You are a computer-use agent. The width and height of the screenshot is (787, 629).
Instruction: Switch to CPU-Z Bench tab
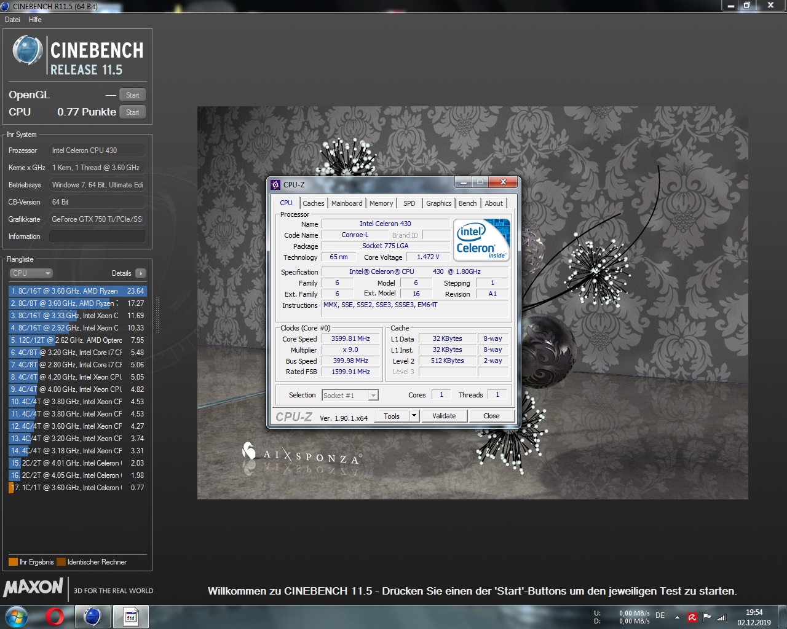[x=468, y=203]
